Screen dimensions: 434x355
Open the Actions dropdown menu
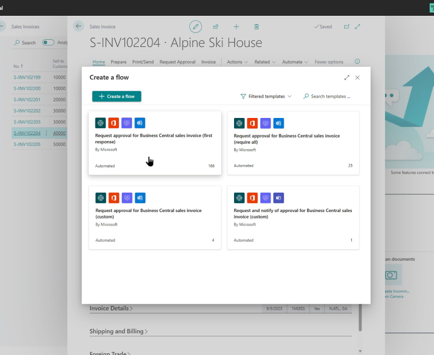(x=237, y=62)
